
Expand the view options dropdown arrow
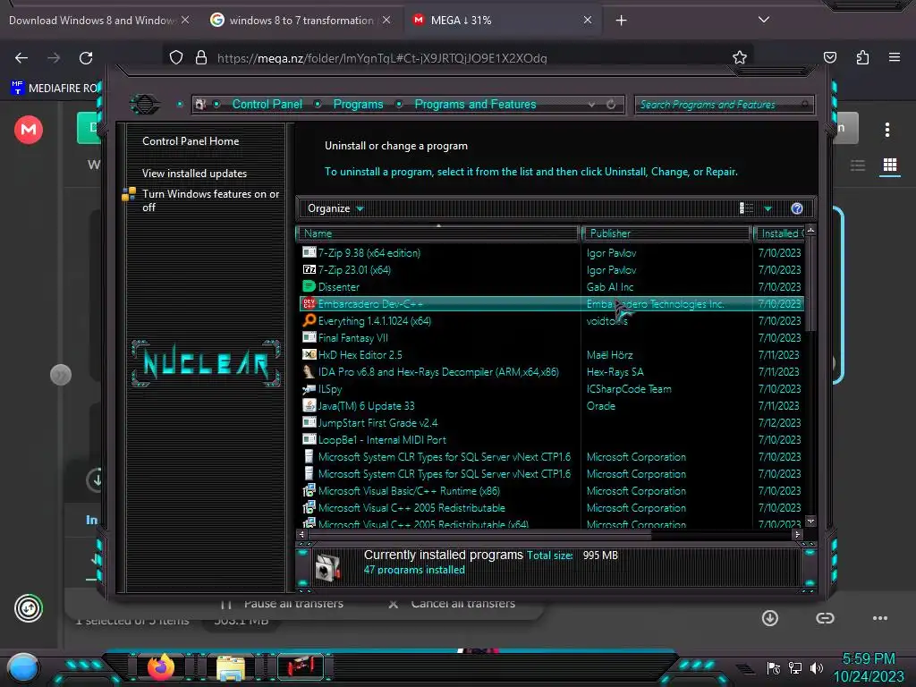768,208
